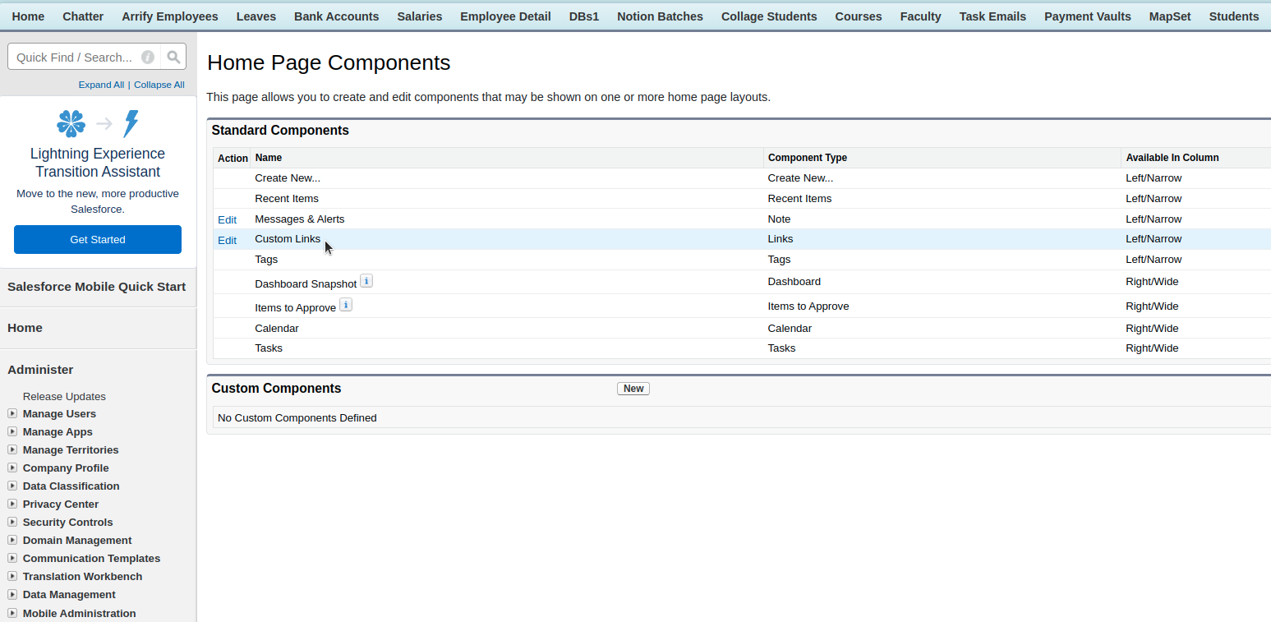The height and width of the screenshot is (622, 1271).
Task: Open Salesforce Mobile Quick Start
Action: click(97, 287)
